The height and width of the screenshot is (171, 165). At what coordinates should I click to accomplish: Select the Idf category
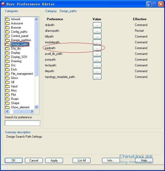[13, 82]
